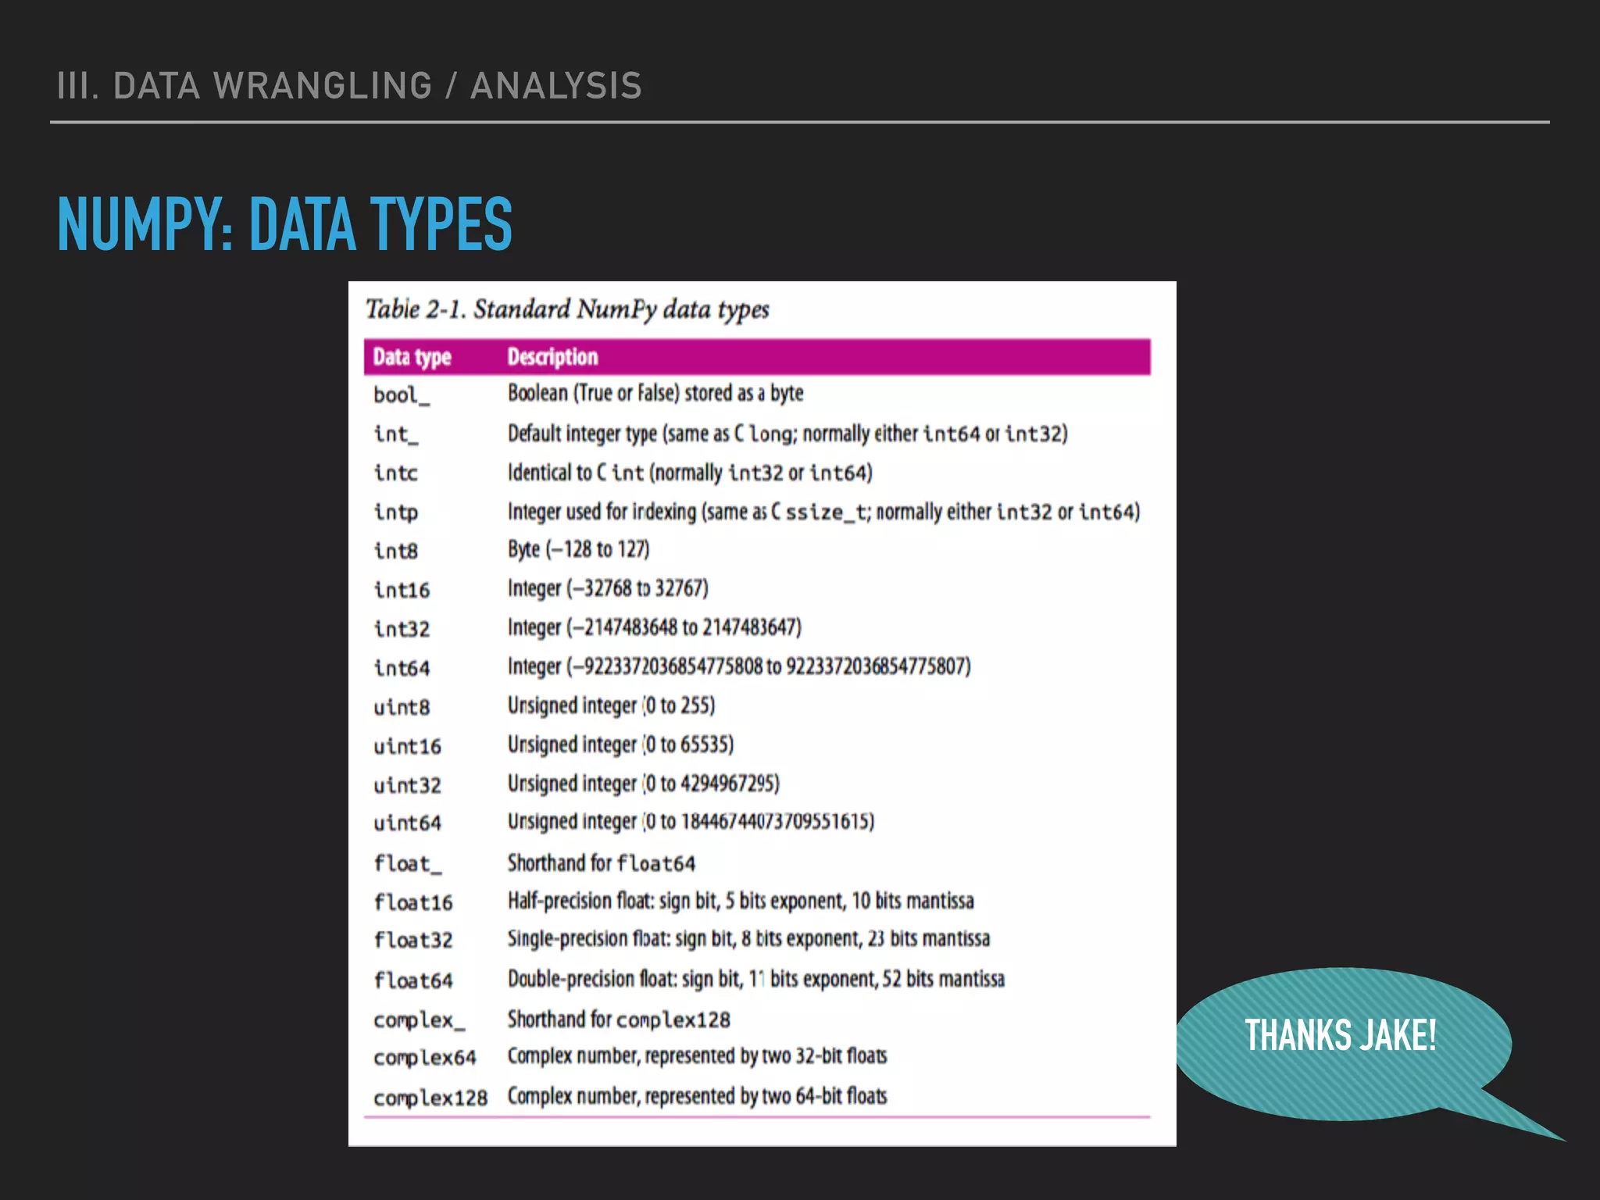This screenshot has height=1200, width=1600.
Task: Click 'Unsigned integer (0 to 65535)'
Action: 620,745
